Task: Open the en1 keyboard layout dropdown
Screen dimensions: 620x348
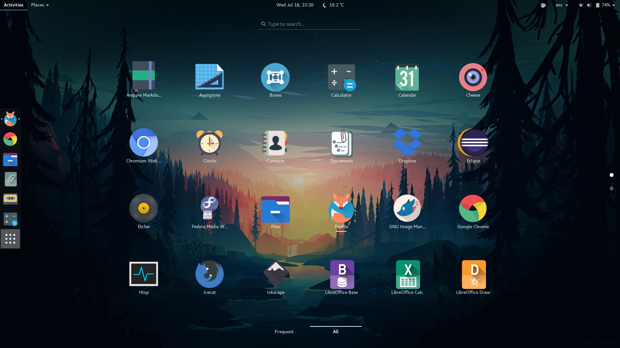Action: (x=562, y=5)
